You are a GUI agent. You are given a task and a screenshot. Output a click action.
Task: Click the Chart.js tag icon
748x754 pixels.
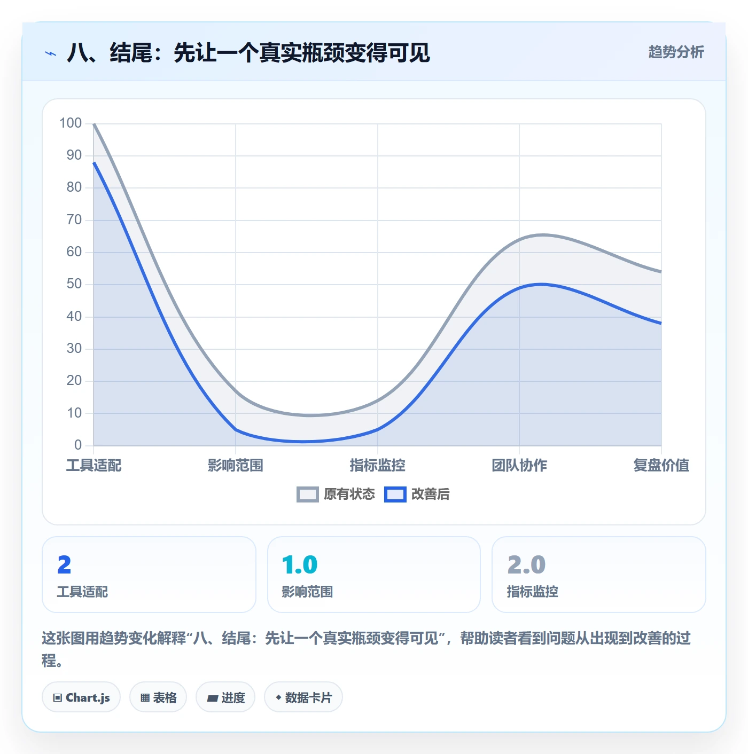pyautogui.click(x=58, y=698)
